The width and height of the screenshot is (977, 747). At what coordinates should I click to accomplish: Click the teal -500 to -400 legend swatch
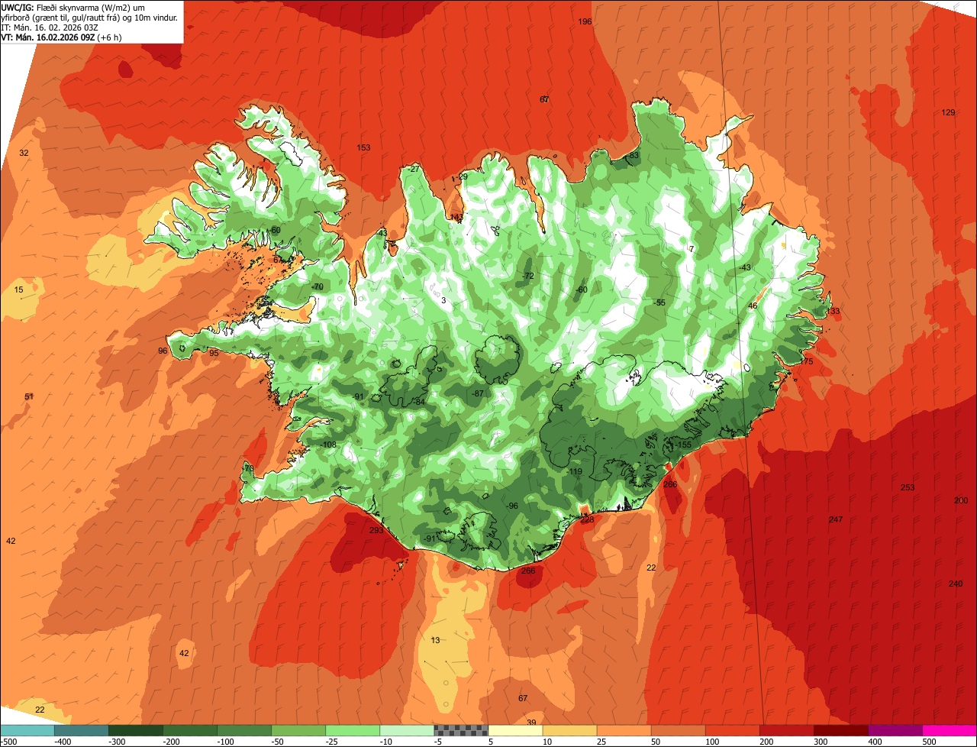tap(27, 730)
